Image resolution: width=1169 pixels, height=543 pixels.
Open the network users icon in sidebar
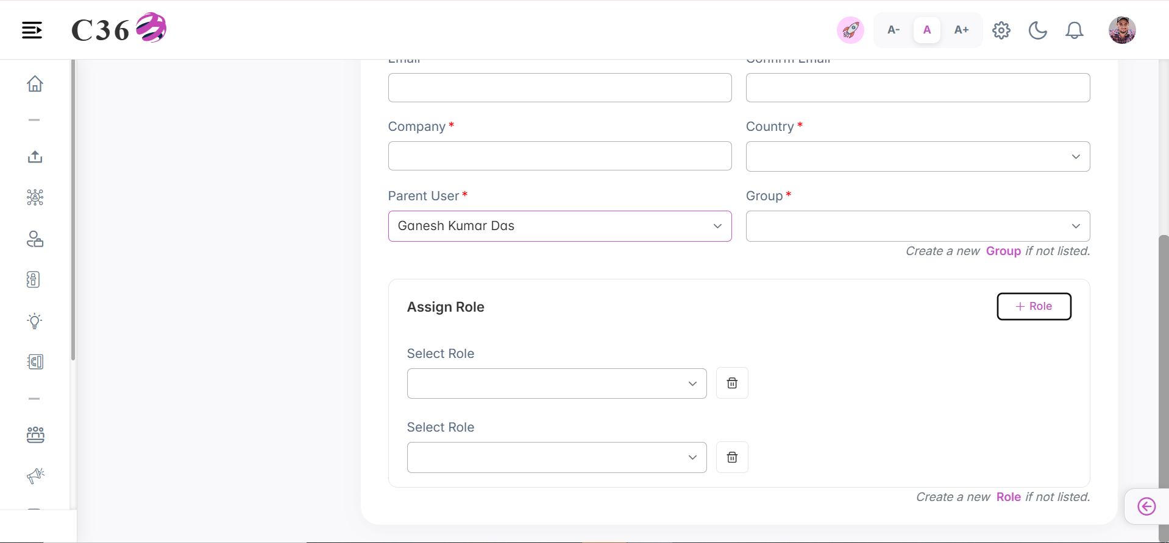coord(35,197)
